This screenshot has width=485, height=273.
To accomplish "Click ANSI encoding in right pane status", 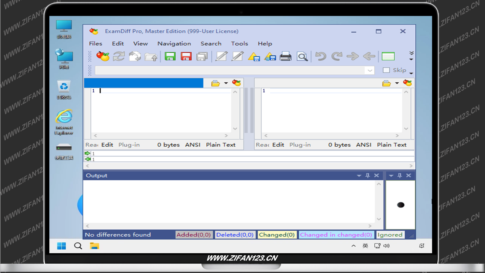I will (x=363, y=145).
